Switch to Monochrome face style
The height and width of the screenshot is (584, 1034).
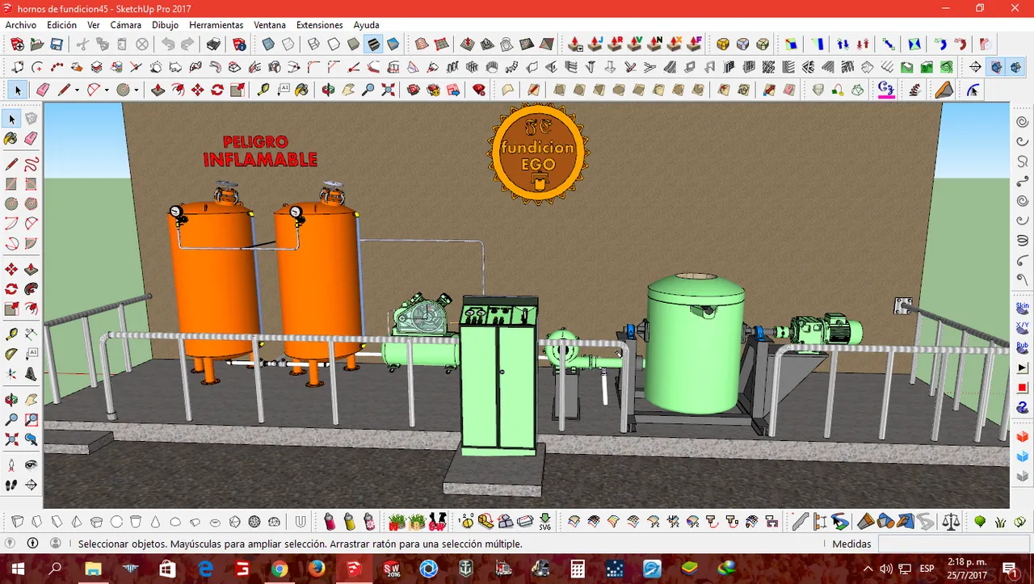pos(393,44)
